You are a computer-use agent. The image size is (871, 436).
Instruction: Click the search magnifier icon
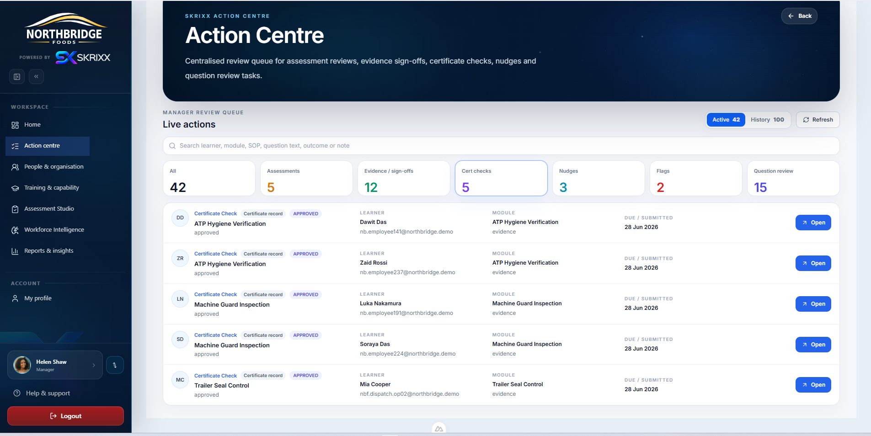click(172, 146)
